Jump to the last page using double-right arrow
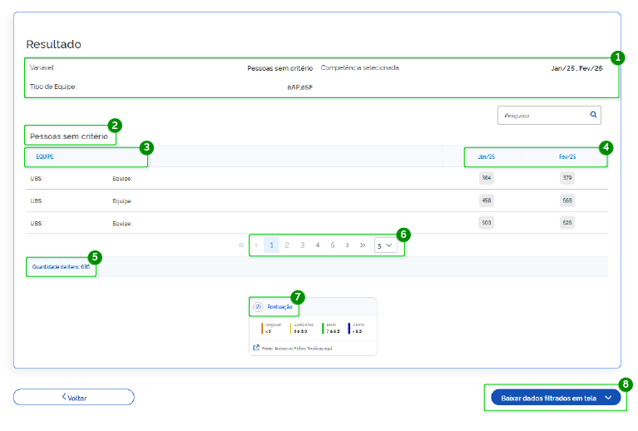Viewport: 638px width, 431px height. click(x=363, y=245)
